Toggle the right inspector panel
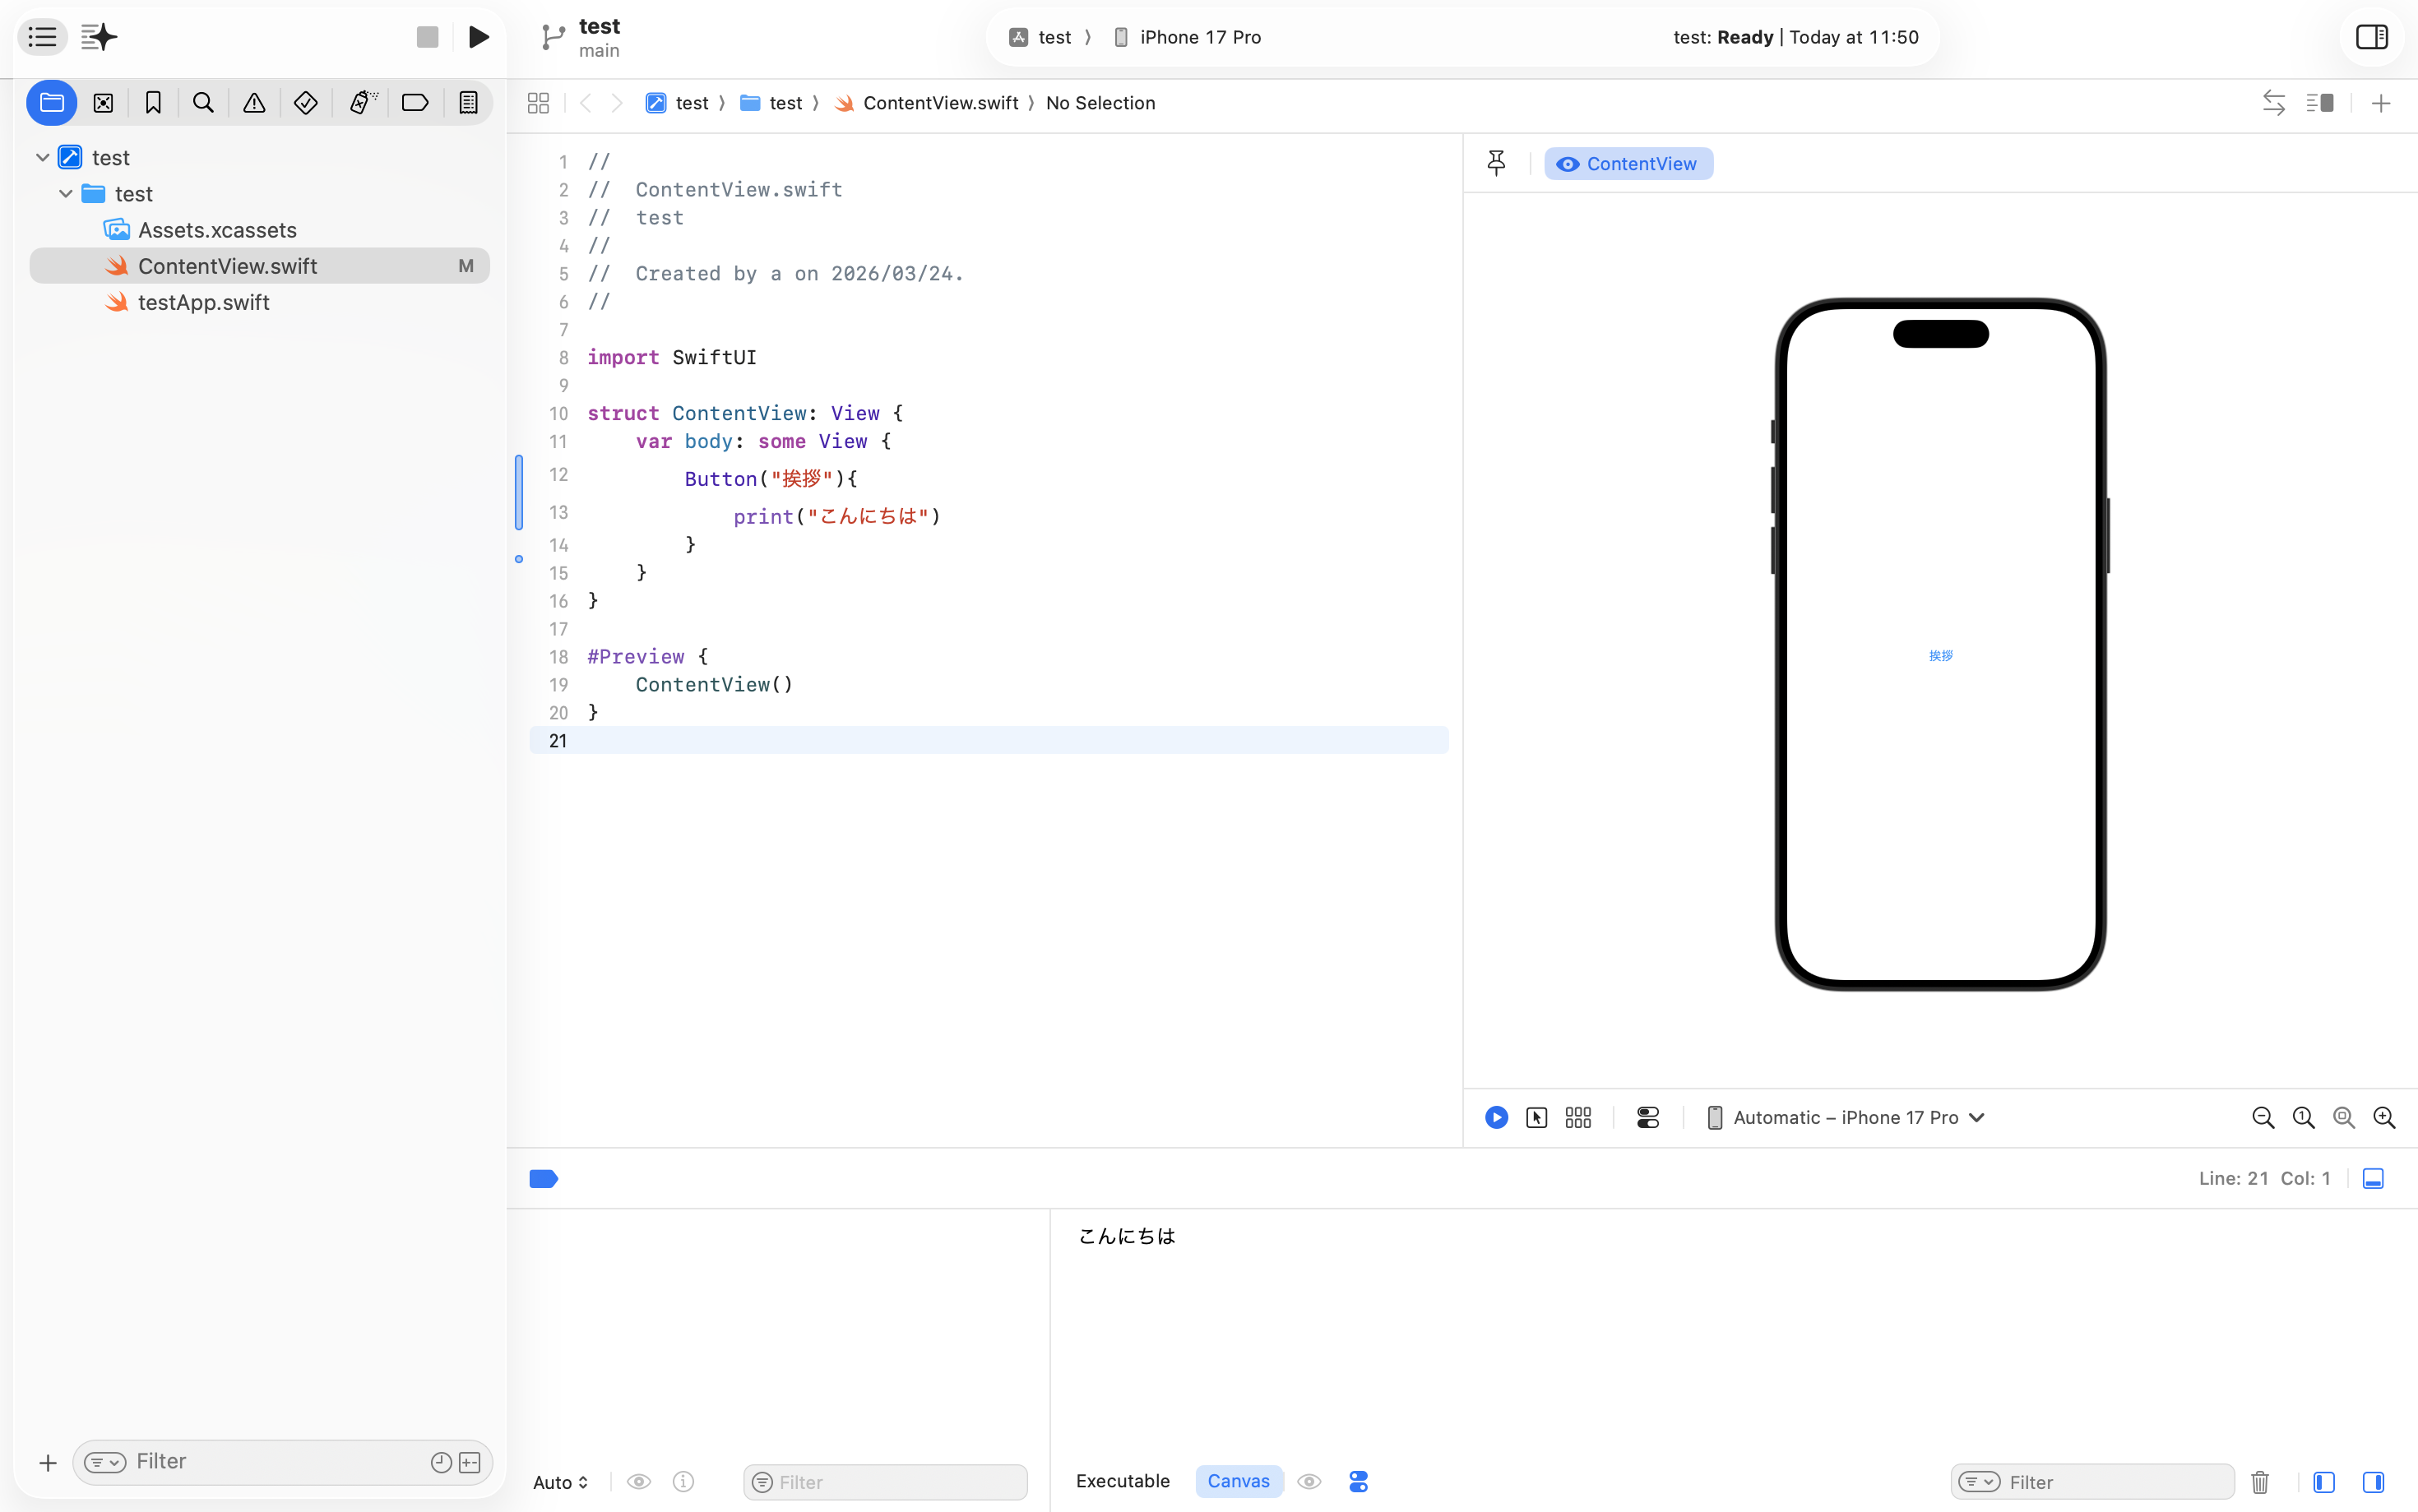Screen dimensions: 2418x1512 point(2371,37)
